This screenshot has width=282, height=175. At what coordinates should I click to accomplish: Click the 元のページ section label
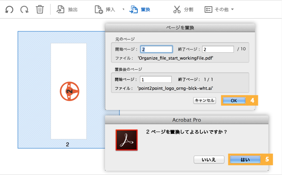tap(125, 39)
